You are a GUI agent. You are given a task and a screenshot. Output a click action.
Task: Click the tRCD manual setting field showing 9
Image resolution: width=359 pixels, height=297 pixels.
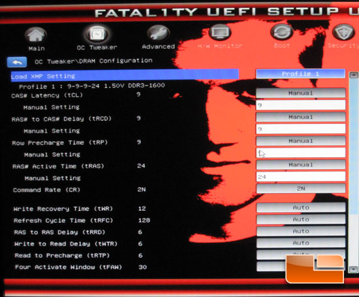(x=301, y=129)
